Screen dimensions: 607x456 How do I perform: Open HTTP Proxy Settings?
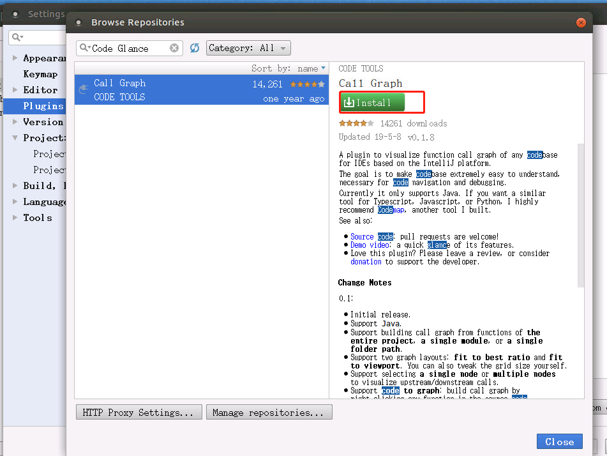139,412
